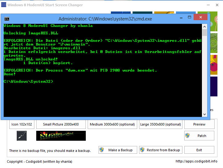
Task: Click 'Unlocking ImageRES.DLL' console line
Action: (31, 33)
